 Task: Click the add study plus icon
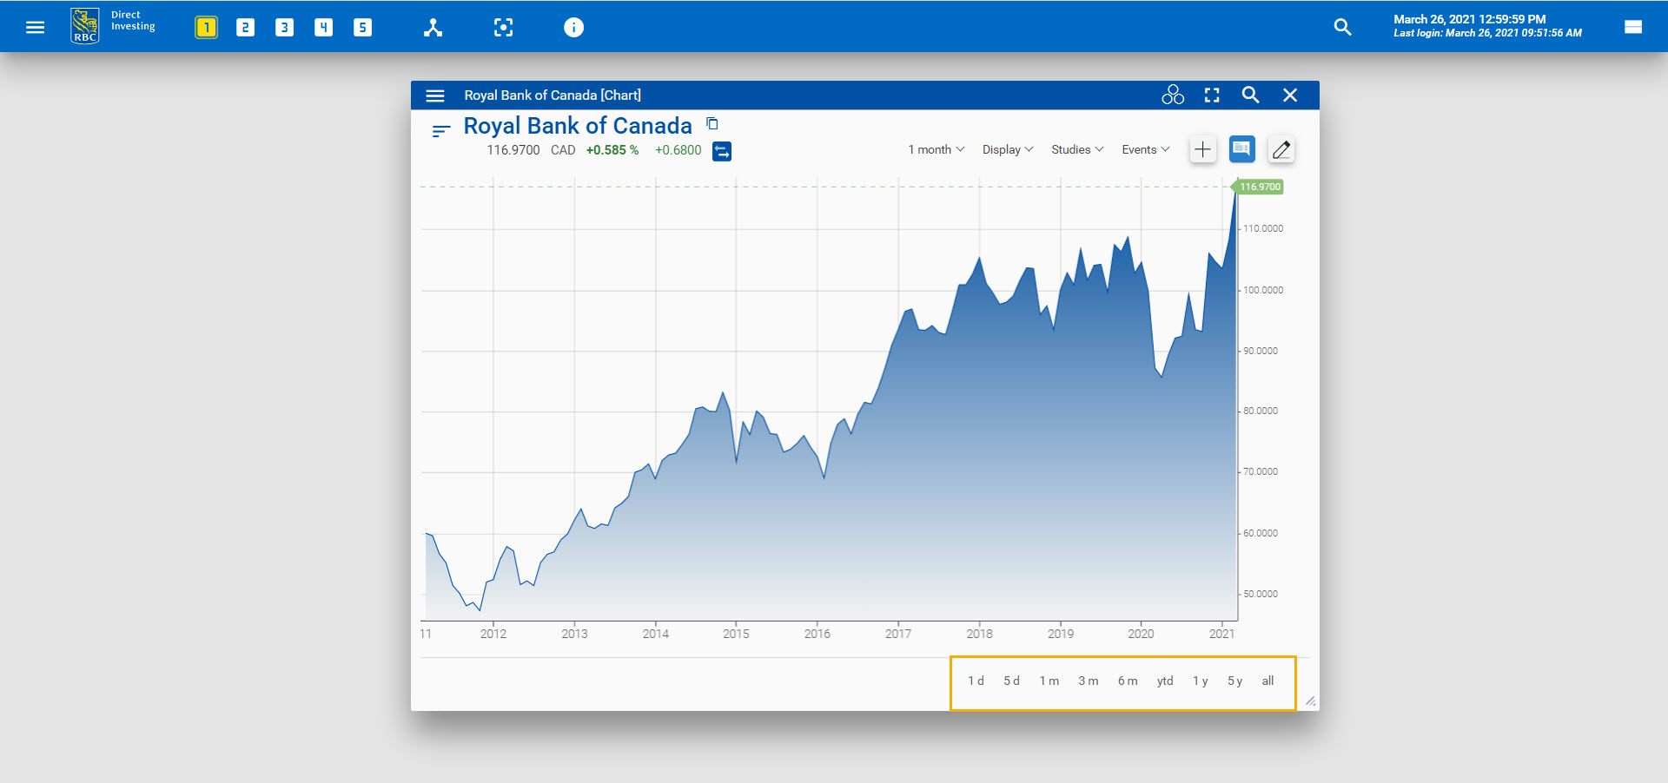tap(1203, 149)
